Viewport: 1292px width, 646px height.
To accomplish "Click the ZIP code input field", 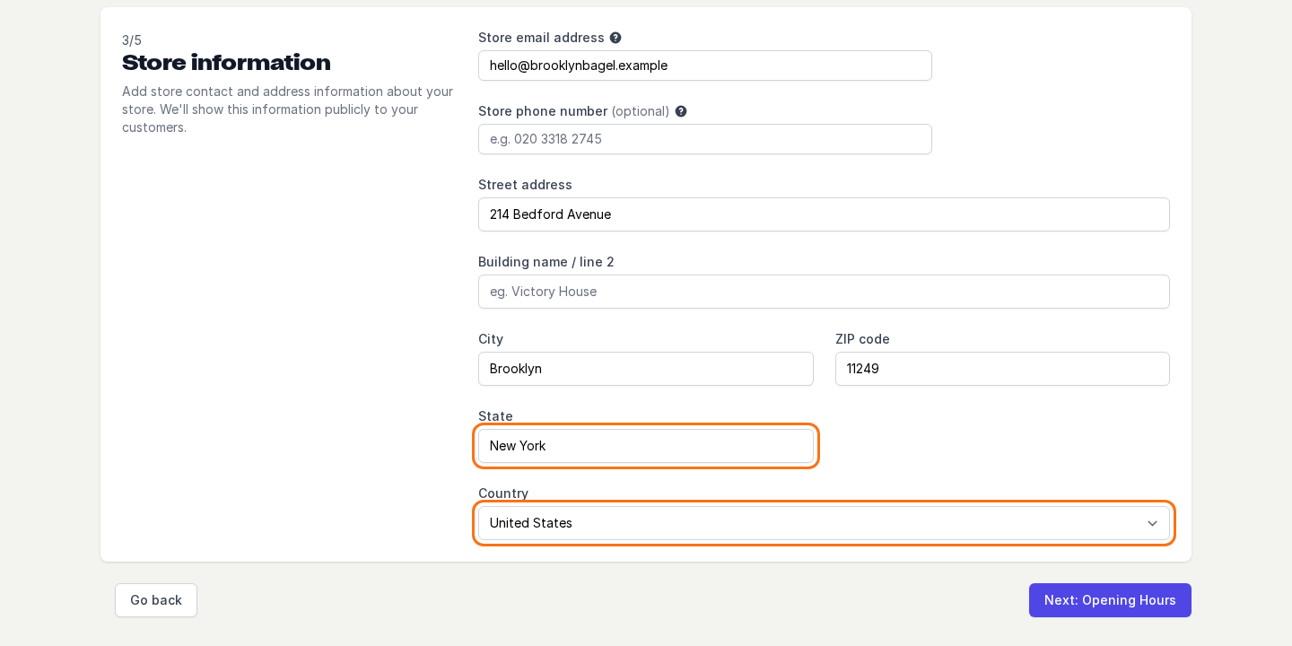I will [1002, 369].
